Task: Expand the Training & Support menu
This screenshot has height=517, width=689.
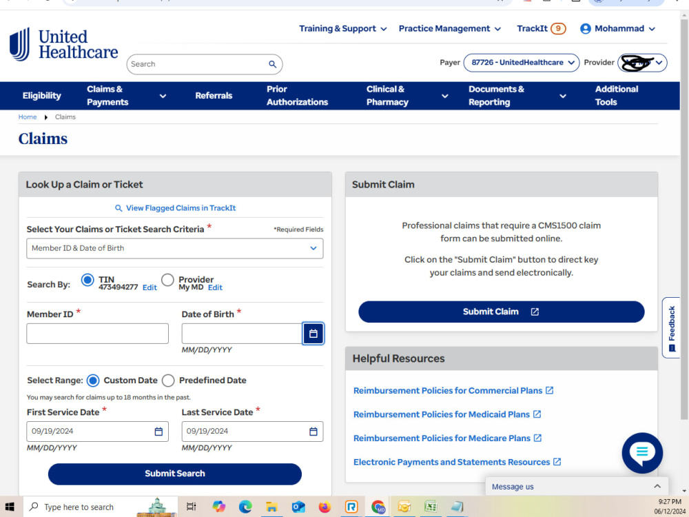Action: [342, 28]
